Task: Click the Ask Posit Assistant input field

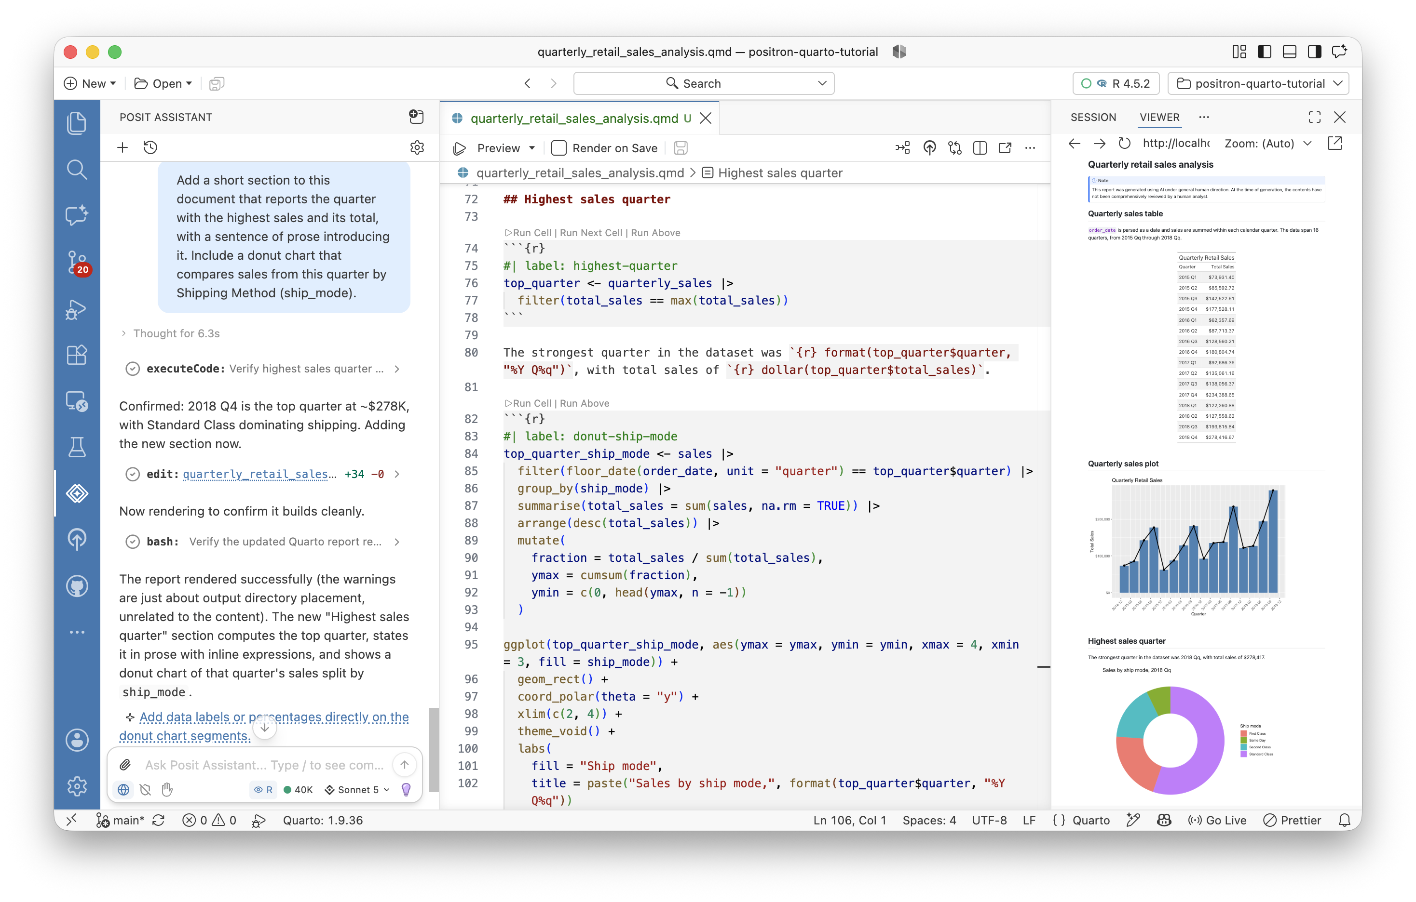Action: [x=265, y=765]
